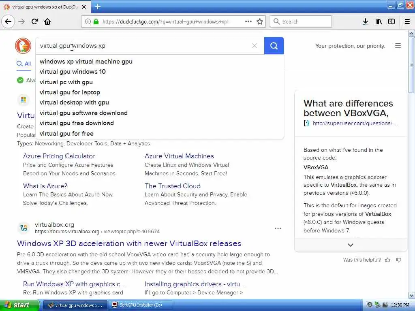Viewport: 415px width, 311px height.
Task: Click the Firefox Search box
Action: pyautogui.click(x=301, y=21)
